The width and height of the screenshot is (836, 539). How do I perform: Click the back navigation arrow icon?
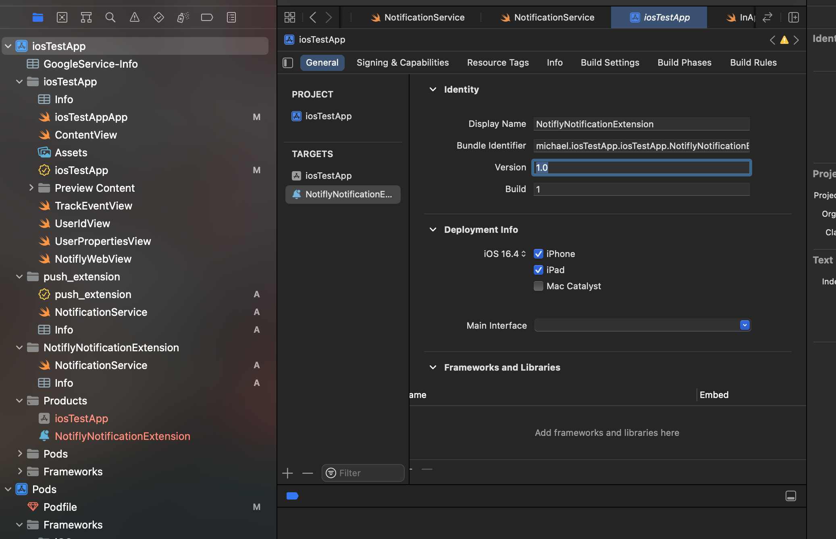coord(312,17)
